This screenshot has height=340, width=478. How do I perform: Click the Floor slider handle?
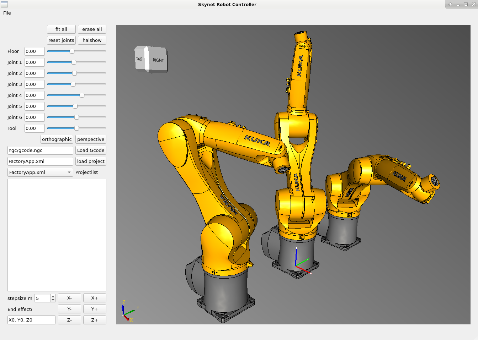(x=72, y=51)
